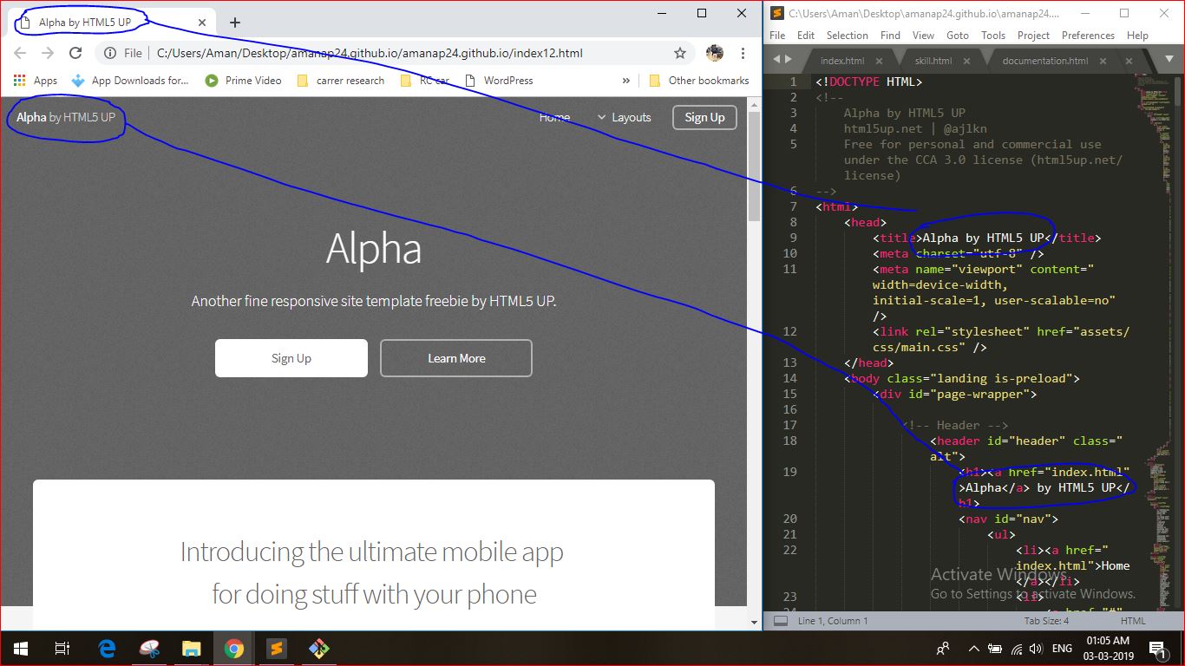This screenshot has height=666, width=1185.
Task: Open Chrome's three-dot menu
Action: pos(743,53)
